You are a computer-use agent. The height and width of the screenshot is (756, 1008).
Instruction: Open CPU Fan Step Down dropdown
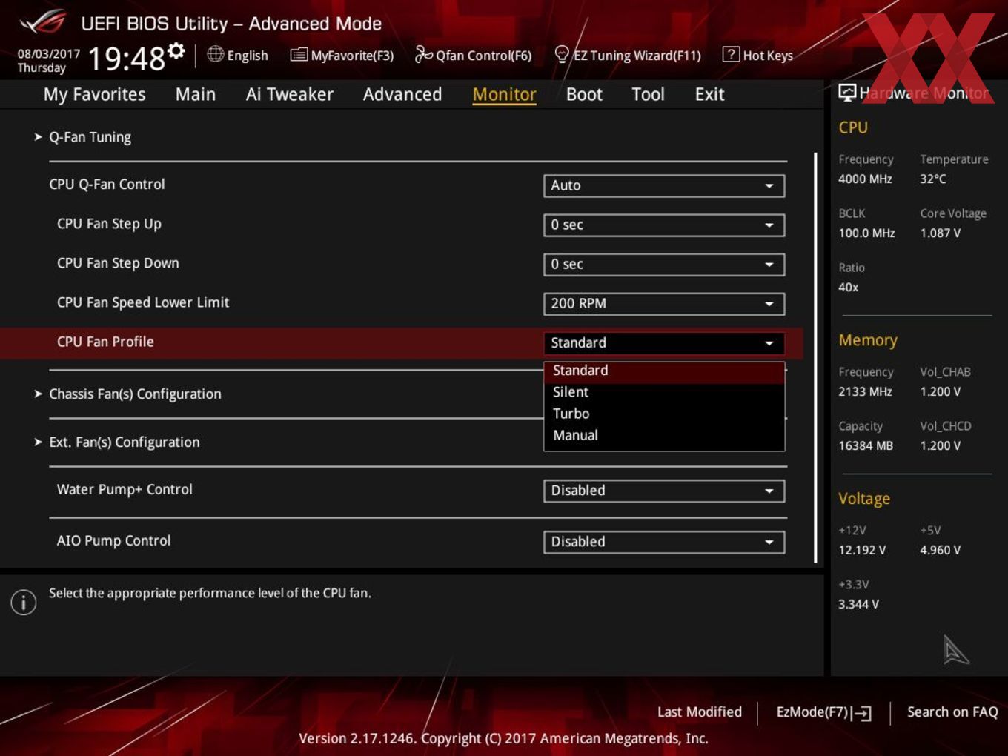coord(663,264)
